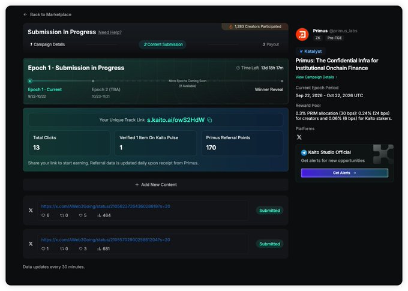Click the Back to Marketplace link
Image resolution: width=408 pixels, height=291 pixels.
(50, 14)
